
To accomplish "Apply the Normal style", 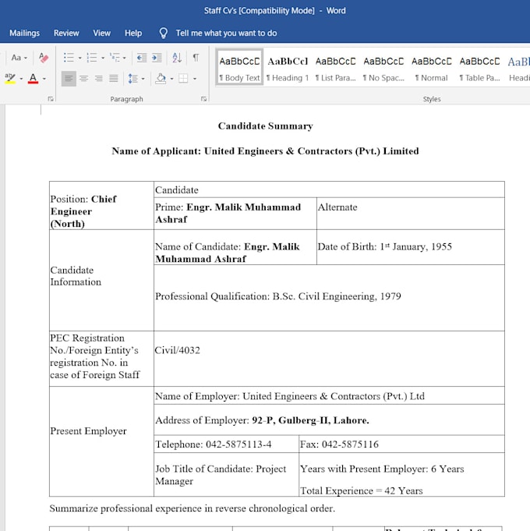I will 432,67.
